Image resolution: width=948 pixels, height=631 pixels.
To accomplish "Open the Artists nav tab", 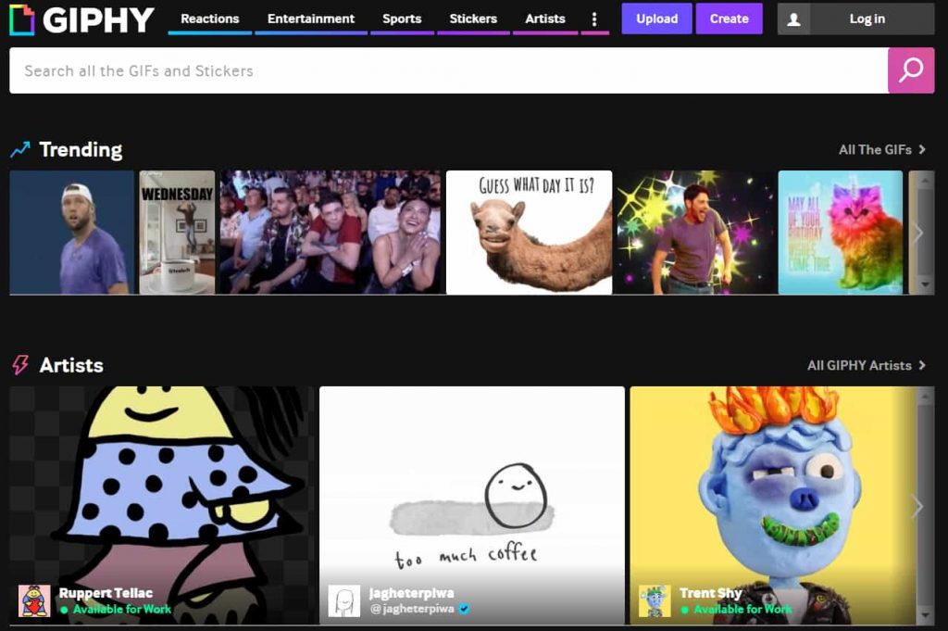I will (x=545, y=19).
